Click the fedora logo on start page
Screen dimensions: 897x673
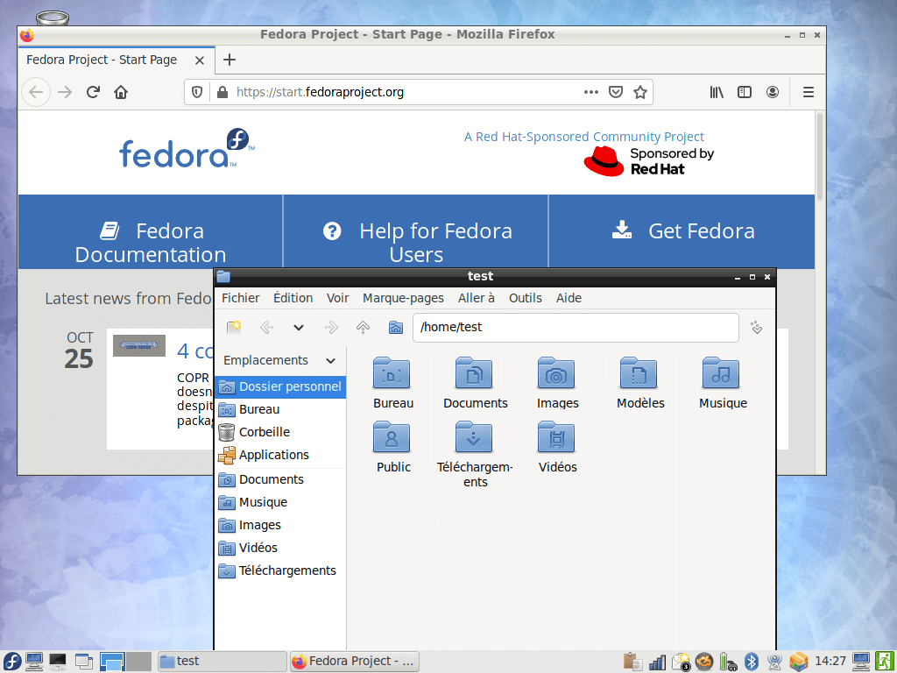[187, 149]
